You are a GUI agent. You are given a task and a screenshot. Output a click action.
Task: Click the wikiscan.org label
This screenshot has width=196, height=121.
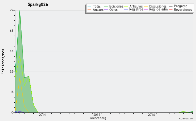pyautogui.click(x=98, y=118)
